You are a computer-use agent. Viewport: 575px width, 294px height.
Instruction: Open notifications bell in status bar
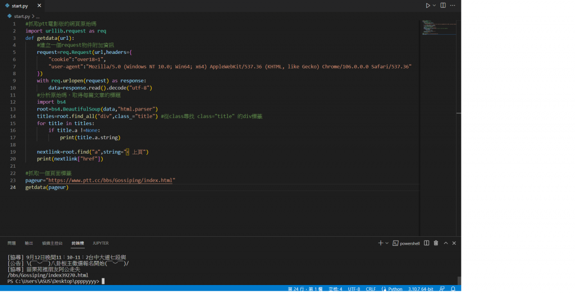453,290
